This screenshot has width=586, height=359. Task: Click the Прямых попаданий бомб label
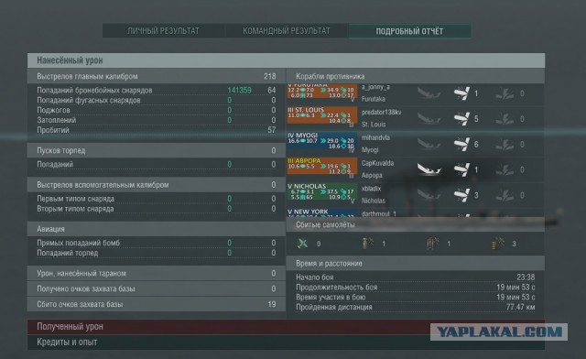[x=78, y=243]
